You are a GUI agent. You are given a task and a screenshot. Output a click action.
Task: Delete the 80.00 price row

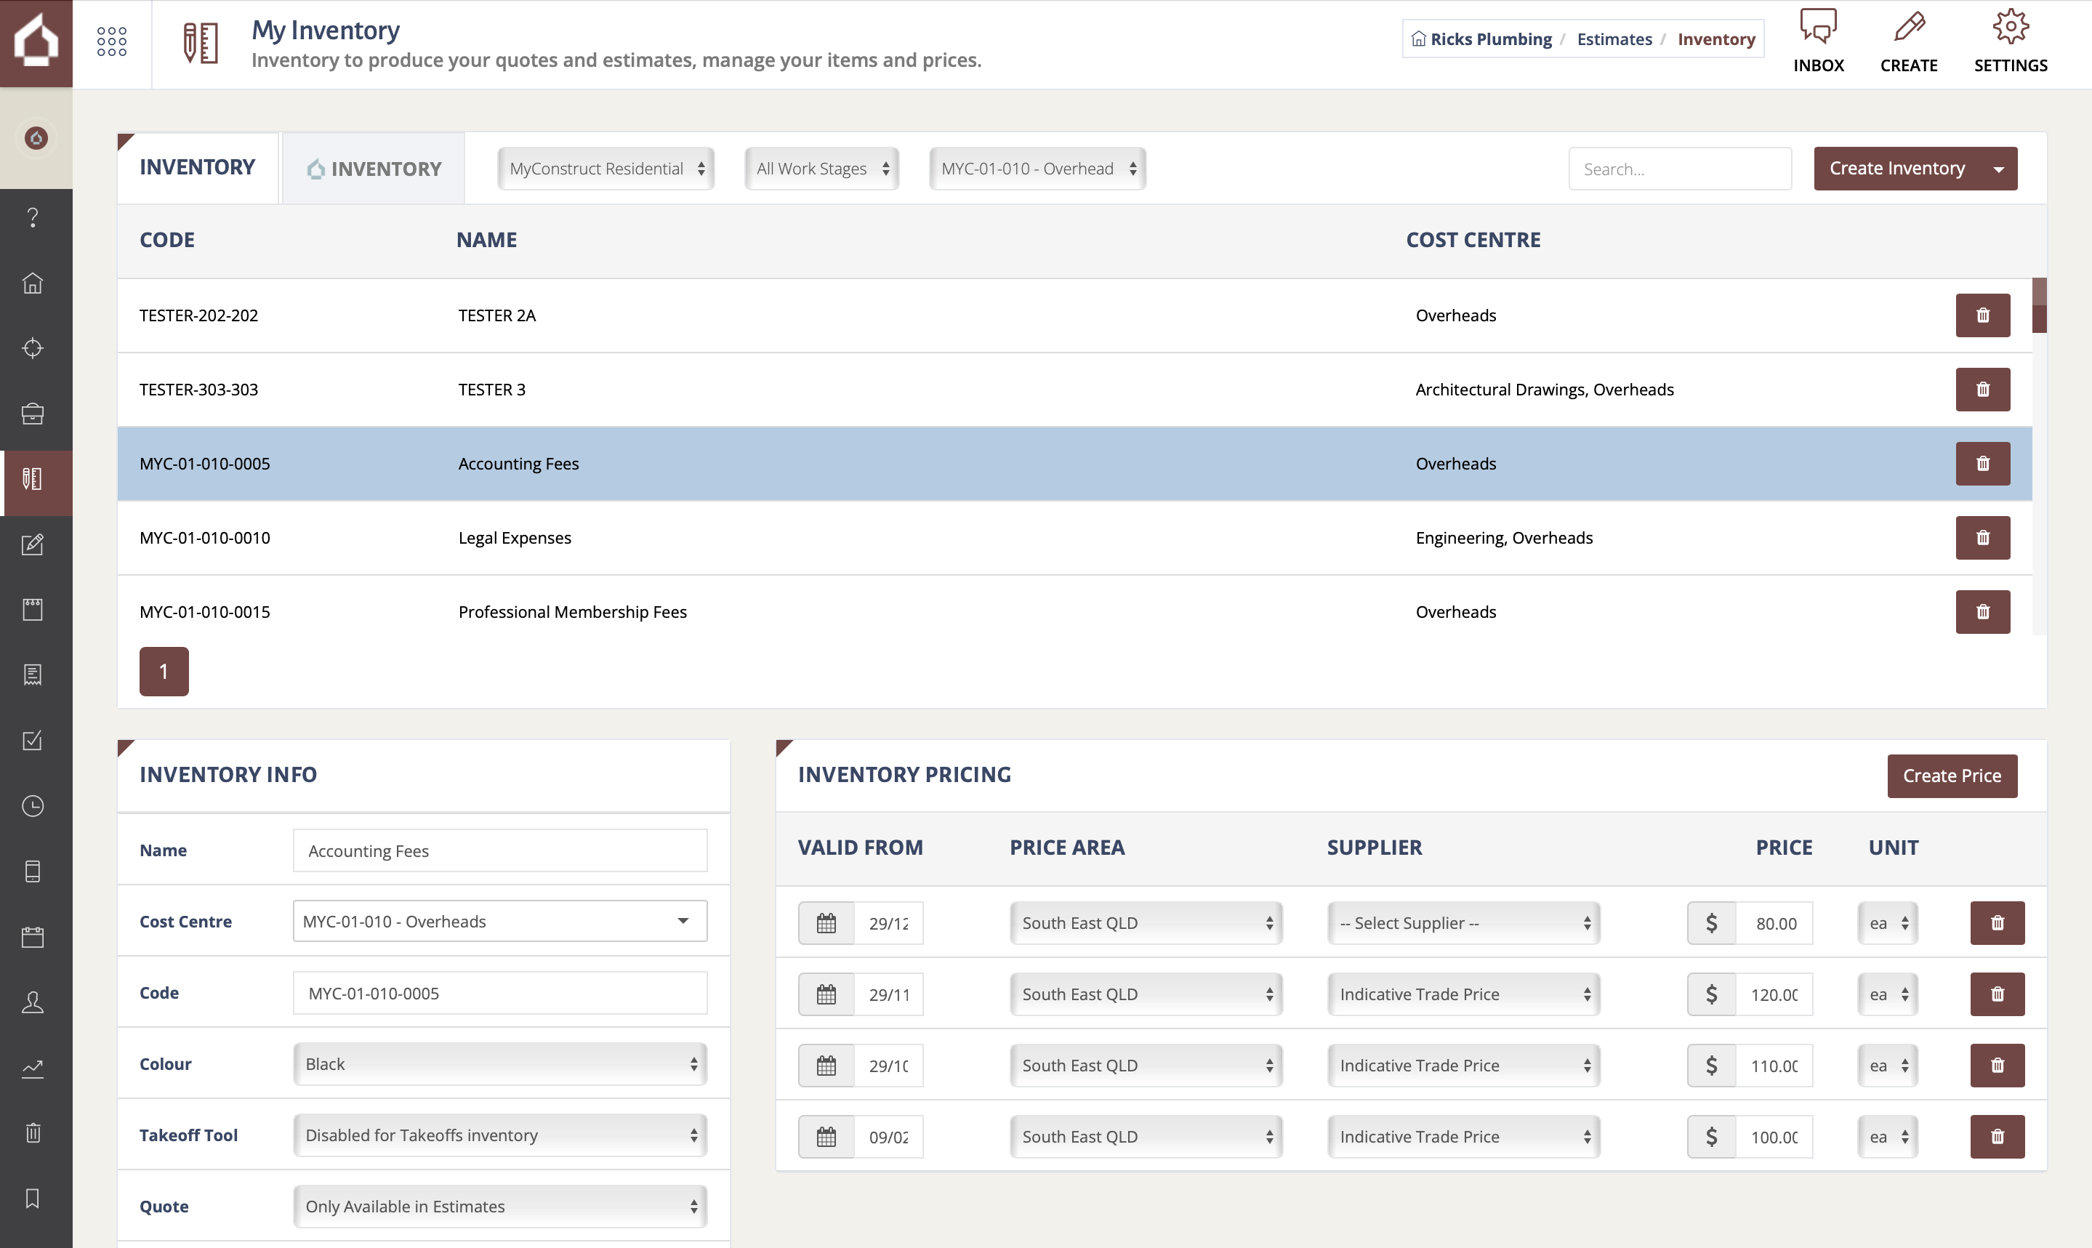(x=1997, y=923)
